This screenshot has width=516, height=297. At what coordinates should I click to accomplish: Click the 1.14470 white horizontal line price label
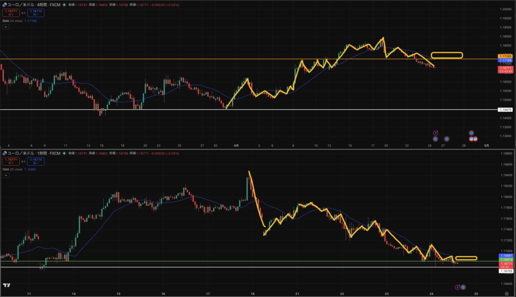coord(505,109)
